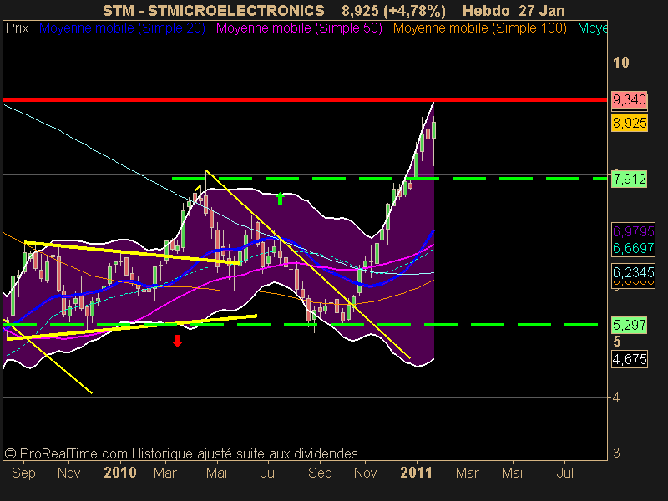
Task: Click the 'Hebdo 27 Jan' timeframe text
Action: (514, 11)
